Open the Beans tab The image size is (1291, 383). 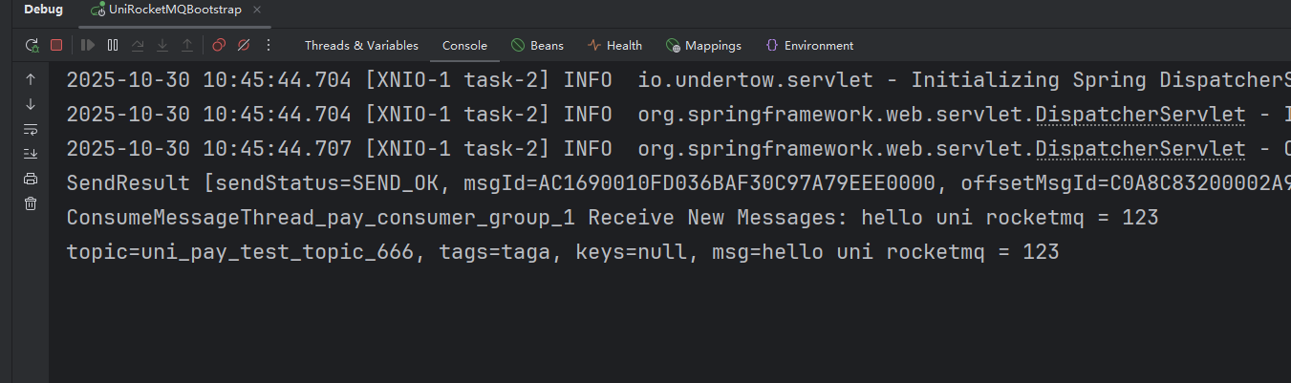pyautogui.click(x=537, y=45)
